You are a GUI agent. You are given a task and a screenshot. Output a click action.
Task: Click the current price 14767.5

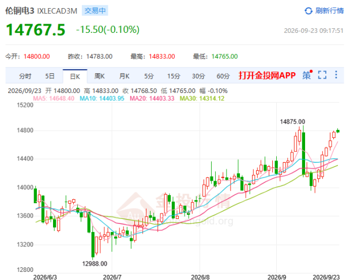(36, 30)
